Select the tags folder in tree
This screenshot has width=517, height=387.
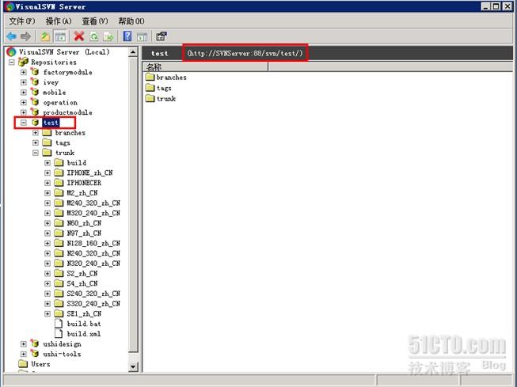(63, 142)
